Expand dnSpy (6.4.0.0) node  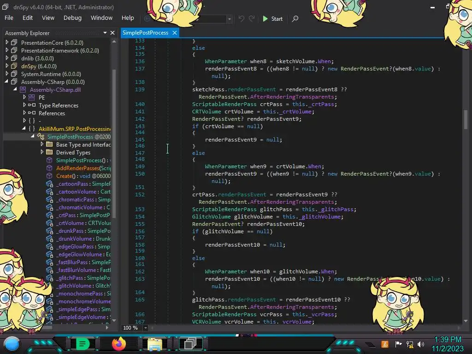tap(7, 66)
